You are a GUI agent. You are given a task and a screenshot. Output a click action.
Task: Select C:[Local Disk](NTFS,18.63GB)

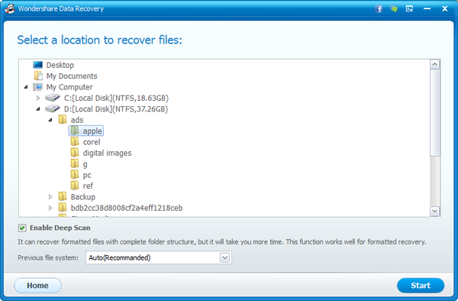pos(116,98)
